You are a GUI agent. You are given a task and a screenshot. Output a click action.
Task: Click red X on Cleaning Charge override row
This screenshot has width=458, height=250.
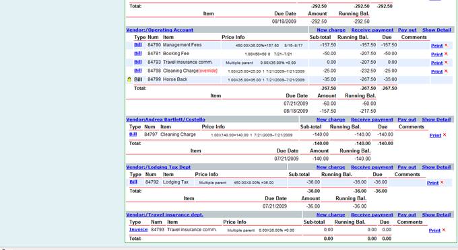pyautogui.click(x=446, y=71)
